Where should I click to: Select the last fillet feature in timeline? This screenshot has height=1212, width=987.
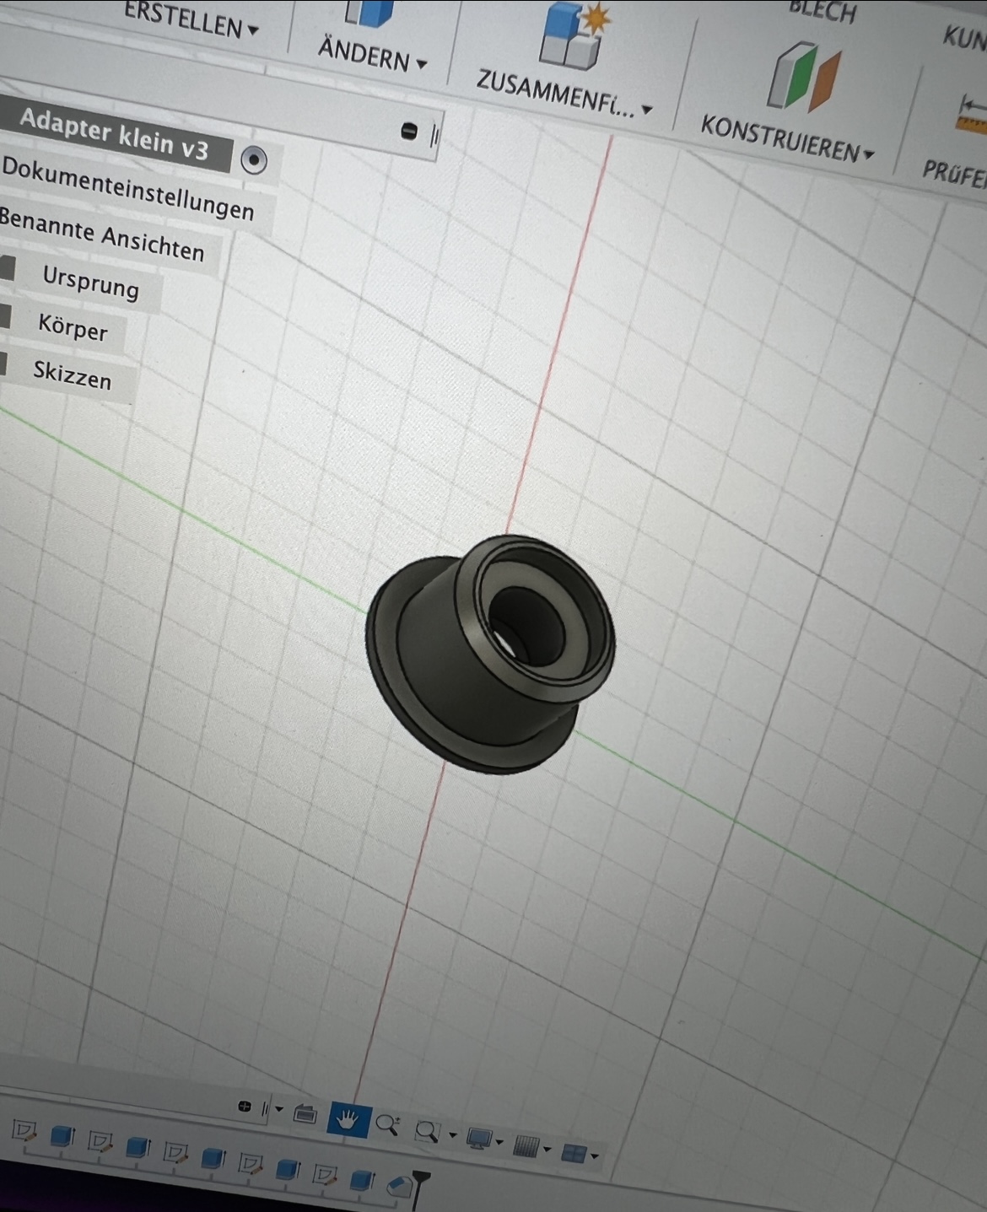(399, 1186)
